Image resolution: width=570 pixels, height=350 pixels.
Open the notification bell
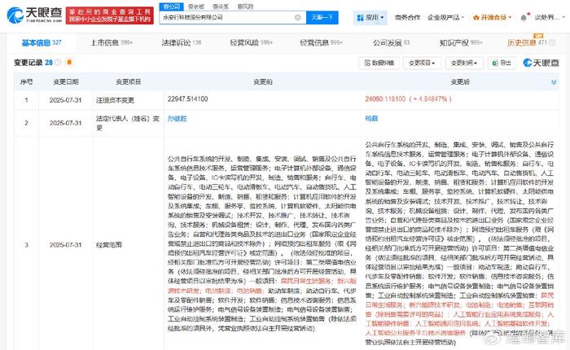tap(524, 17)
